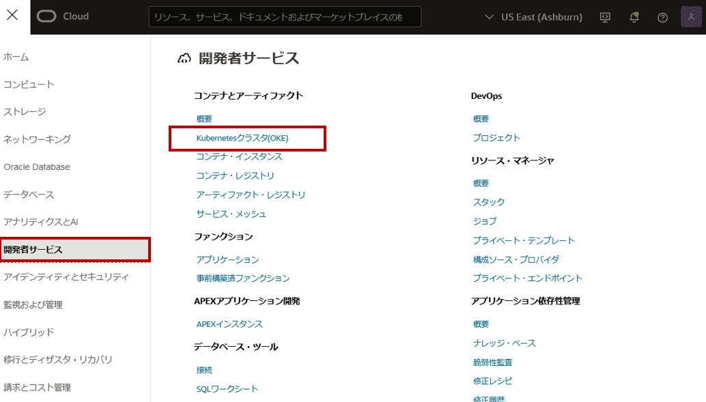The height and width of the screenshot is (402, 706).
Task: Open プライベート・エンドポイント link
Action: pos(528,278)
